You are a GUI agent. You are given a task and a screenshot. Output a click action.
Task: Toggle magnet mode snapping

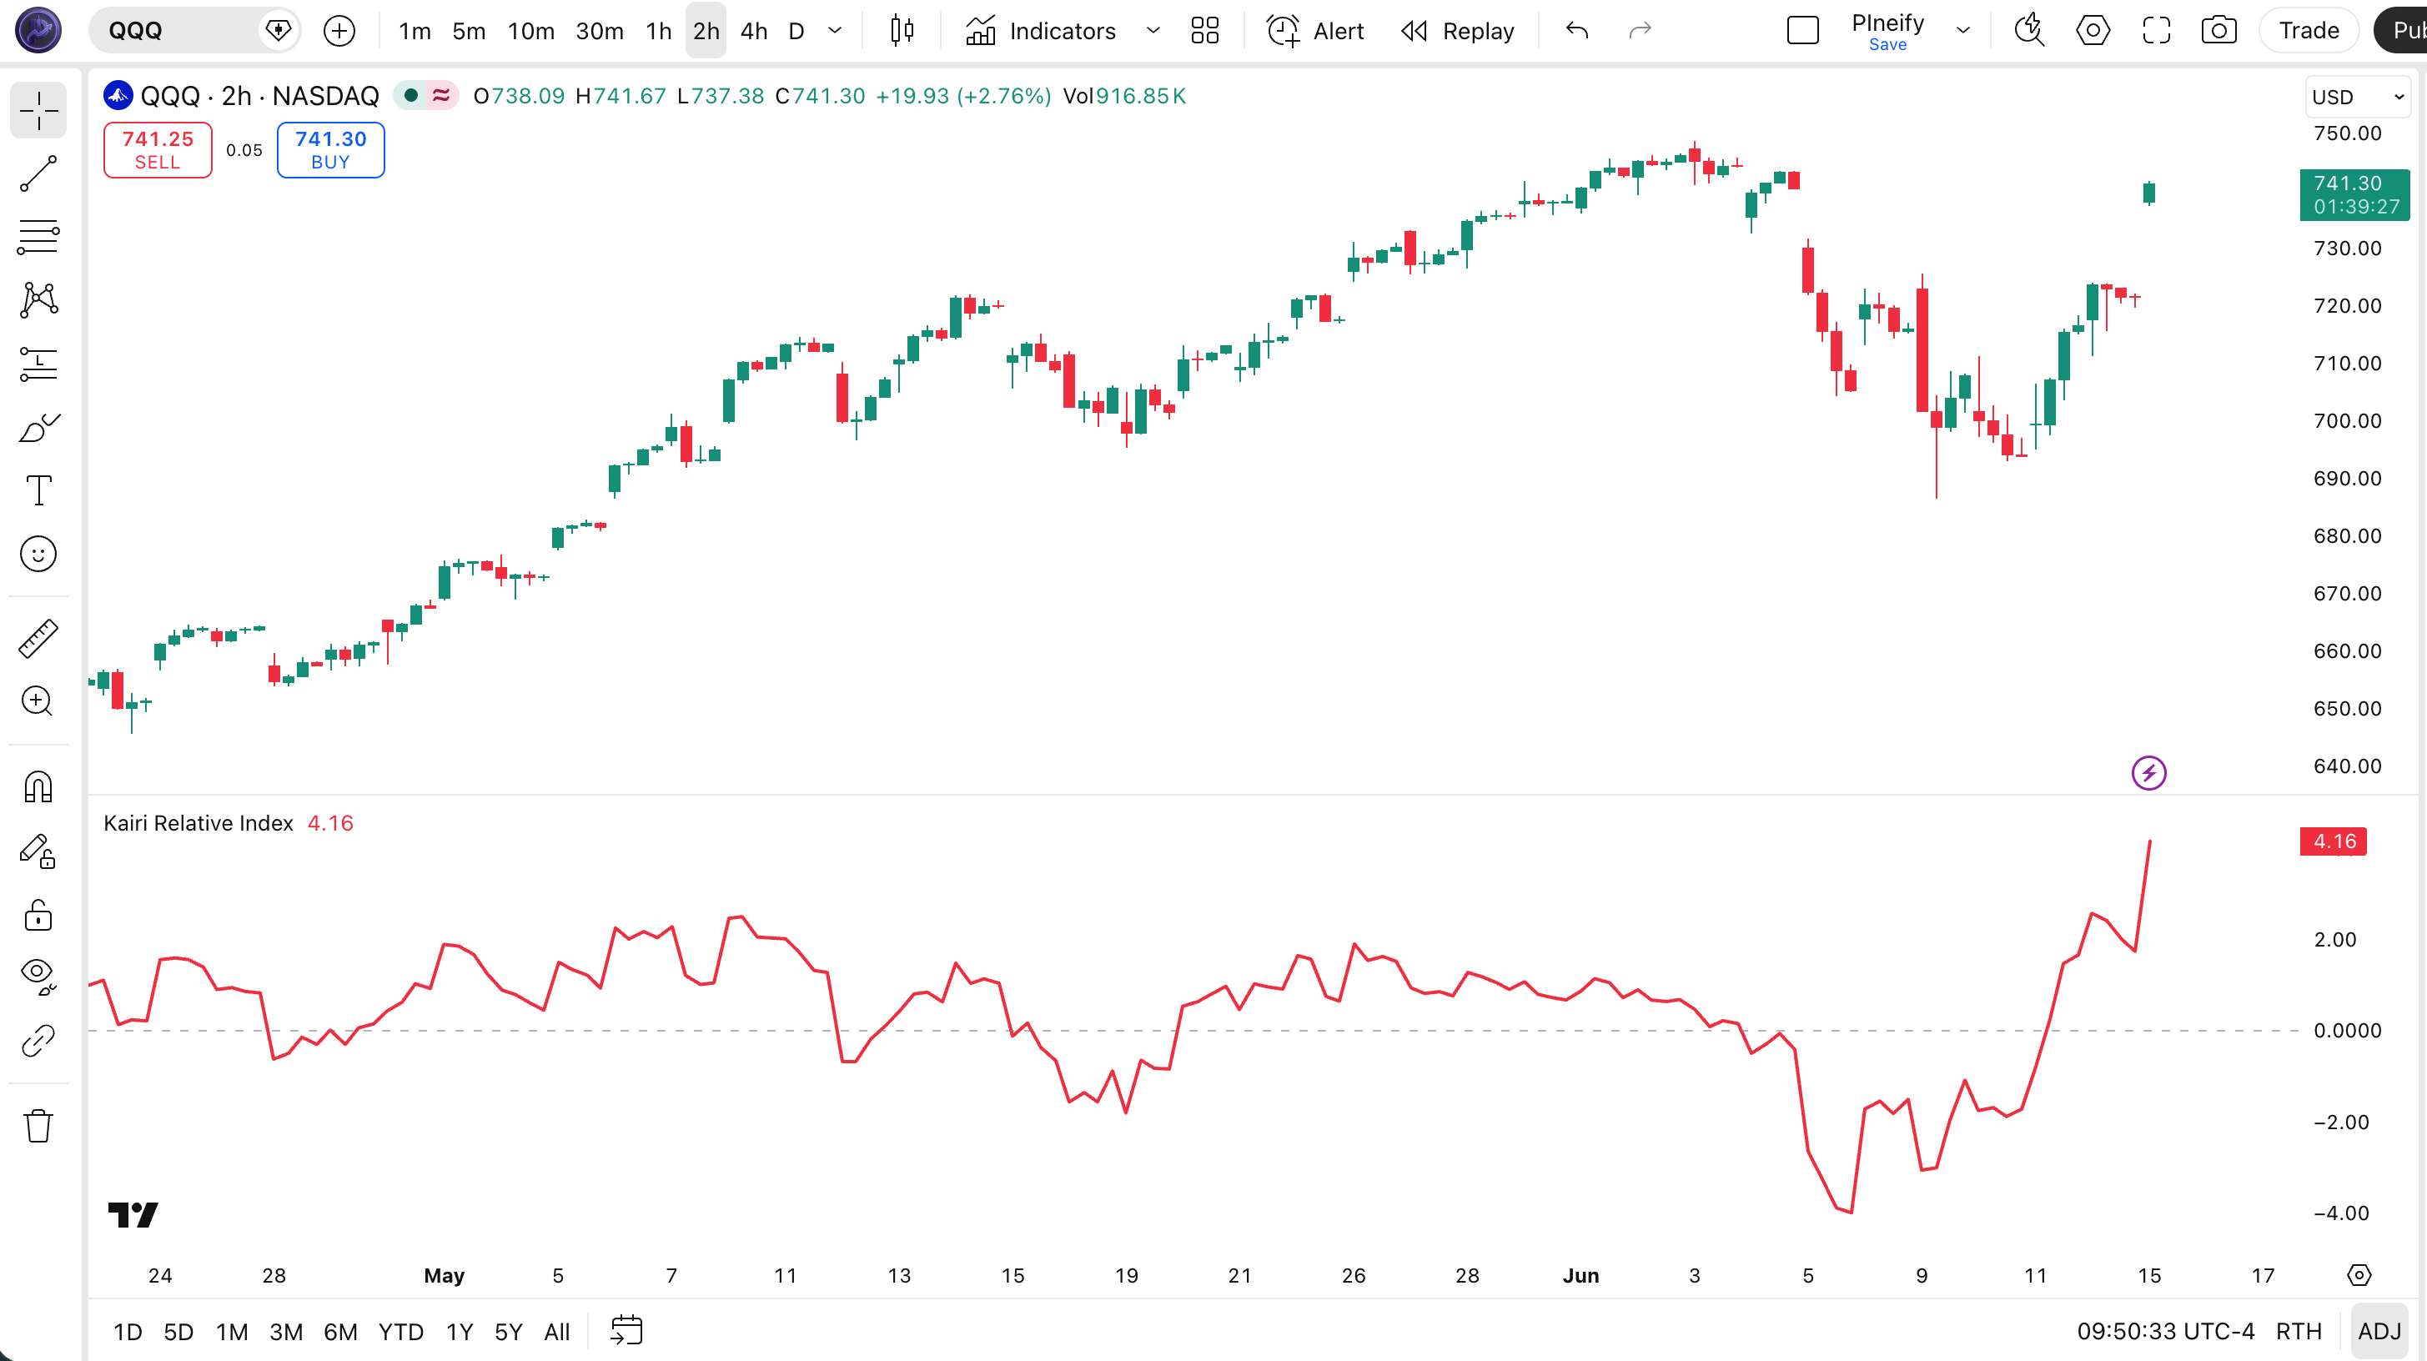[x=38, y=786]
